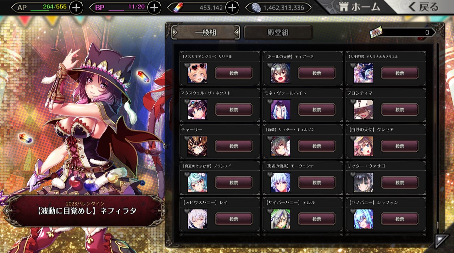Select チャーリー character portrait
Screen dimensions: 454x253
click(x=198, y=146)
